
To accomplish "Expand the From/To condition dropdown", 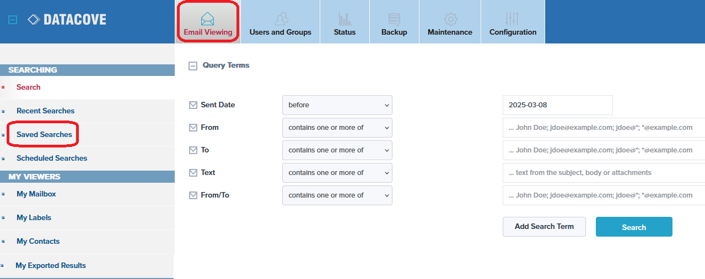I will tap(337, 195).
